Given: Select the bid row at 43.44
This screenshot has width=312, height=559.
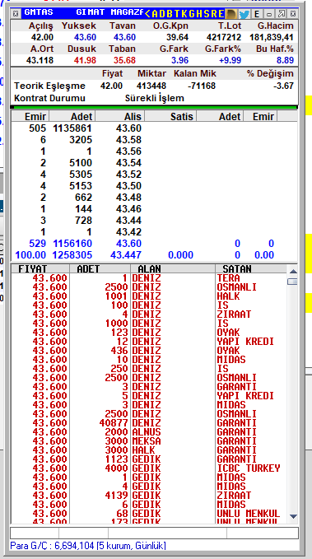Looking at the screenshot, I should [155, 221].
